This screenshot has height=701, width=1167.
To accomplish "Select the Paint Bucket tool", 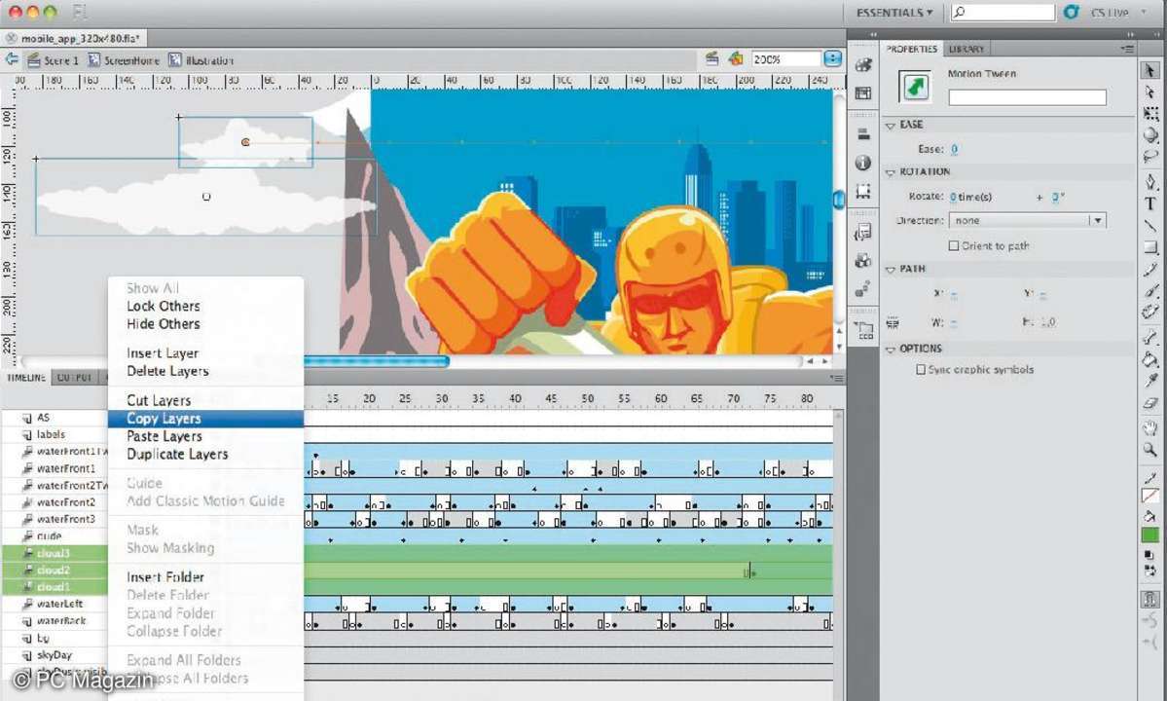I will (1150, 360).
